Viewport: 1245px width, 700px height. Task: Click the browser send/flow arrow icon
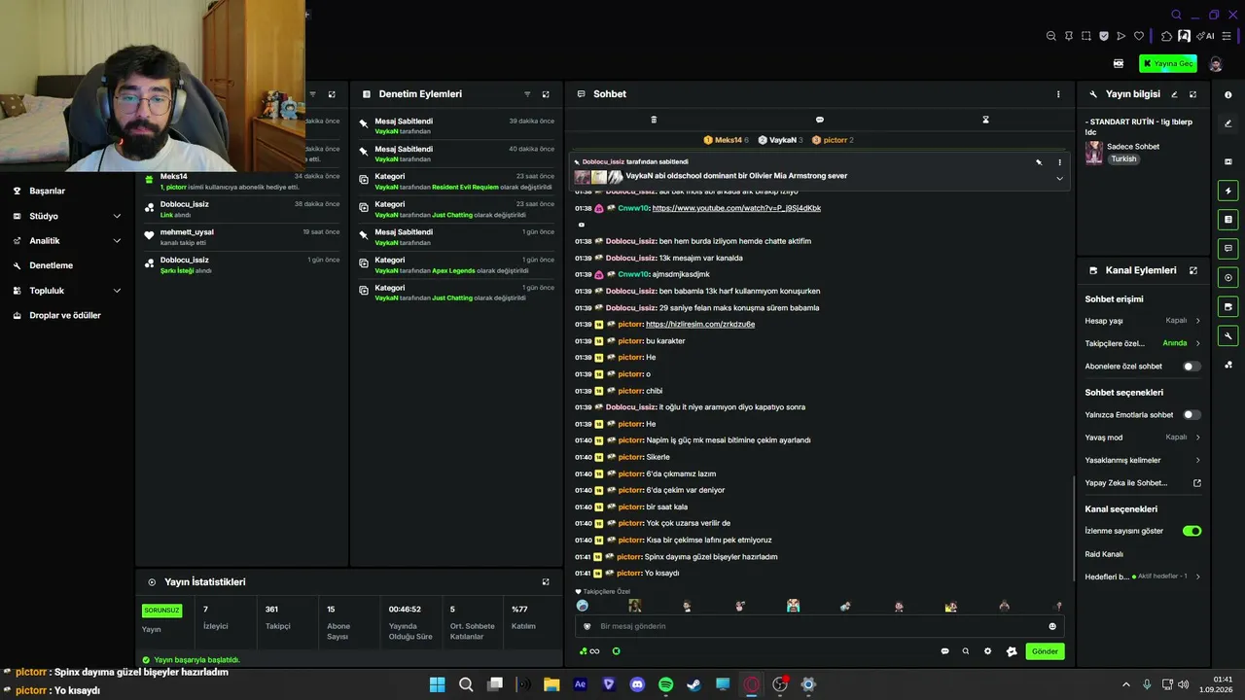[x=1121, y=36]
